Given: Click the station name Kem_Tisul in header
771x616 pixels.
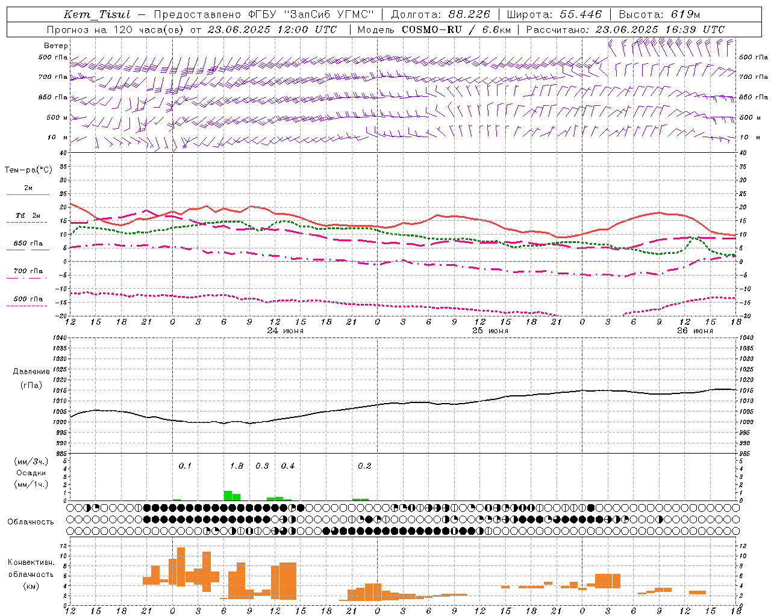Looking at the screenshot, I should pos(97,14).
